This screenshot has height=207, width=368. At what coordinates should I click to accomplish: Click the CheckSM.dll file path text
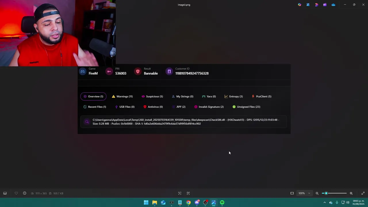pos(186,122)
